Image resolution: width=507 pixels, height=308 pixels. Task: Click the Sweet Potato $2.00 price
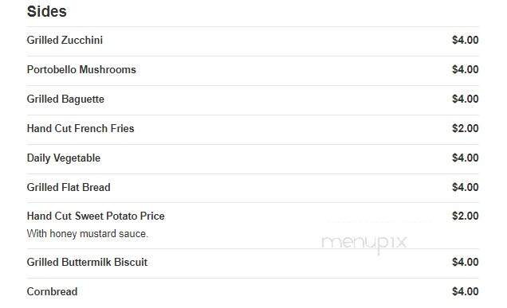[466, 216]
